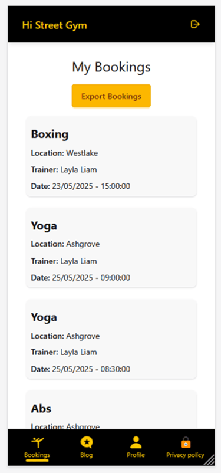
Task: Select the Yoga booking at 08:30:00
Action: coord(111,339)
